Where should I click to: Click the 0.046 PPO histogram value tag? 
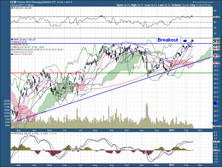216,150
